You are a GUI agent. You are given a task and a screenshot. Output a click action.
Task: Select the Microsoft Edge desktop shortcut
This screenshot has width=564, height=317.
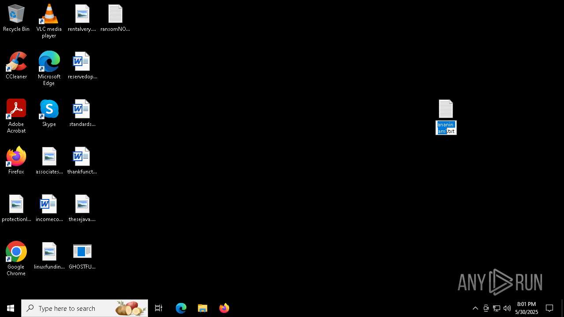coord(49,69)
